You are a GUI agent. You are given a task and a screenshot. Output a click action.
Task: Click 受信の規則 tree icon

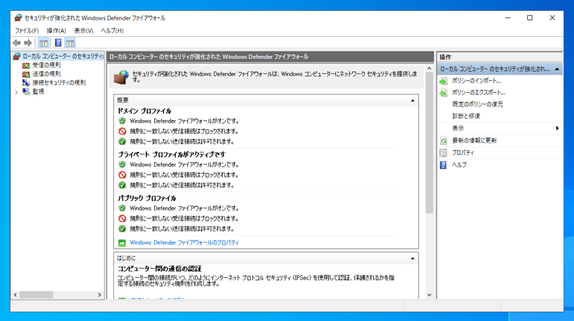pyautogui.click(x=26, y=66)
